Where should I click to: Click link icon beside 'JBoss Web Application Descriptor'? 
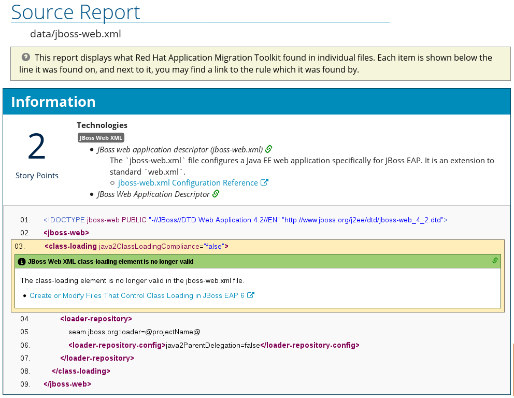point(216,194)
